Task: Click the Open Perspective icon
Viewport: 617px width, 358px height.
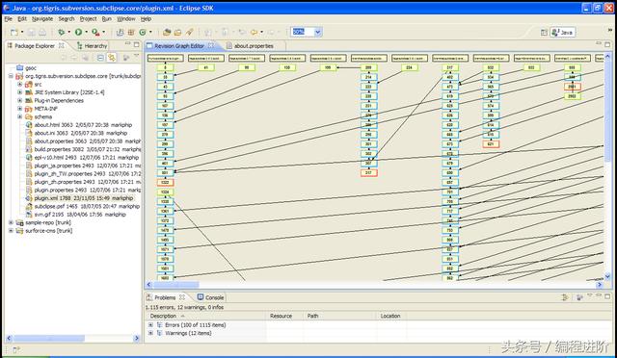Action: point(544,32)
